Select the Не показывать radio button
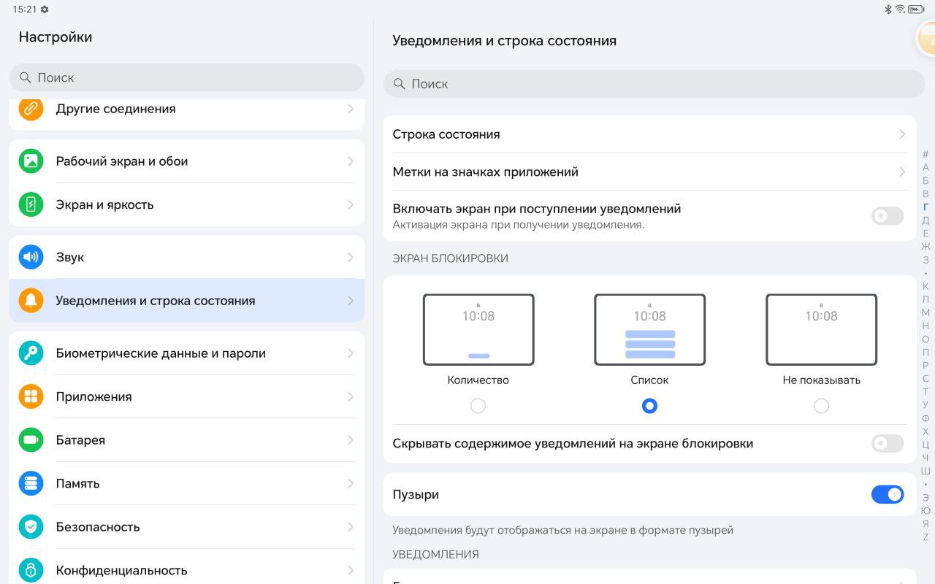Image resolution: width=935 pixels, height=584 pixels. click(821, 406)
